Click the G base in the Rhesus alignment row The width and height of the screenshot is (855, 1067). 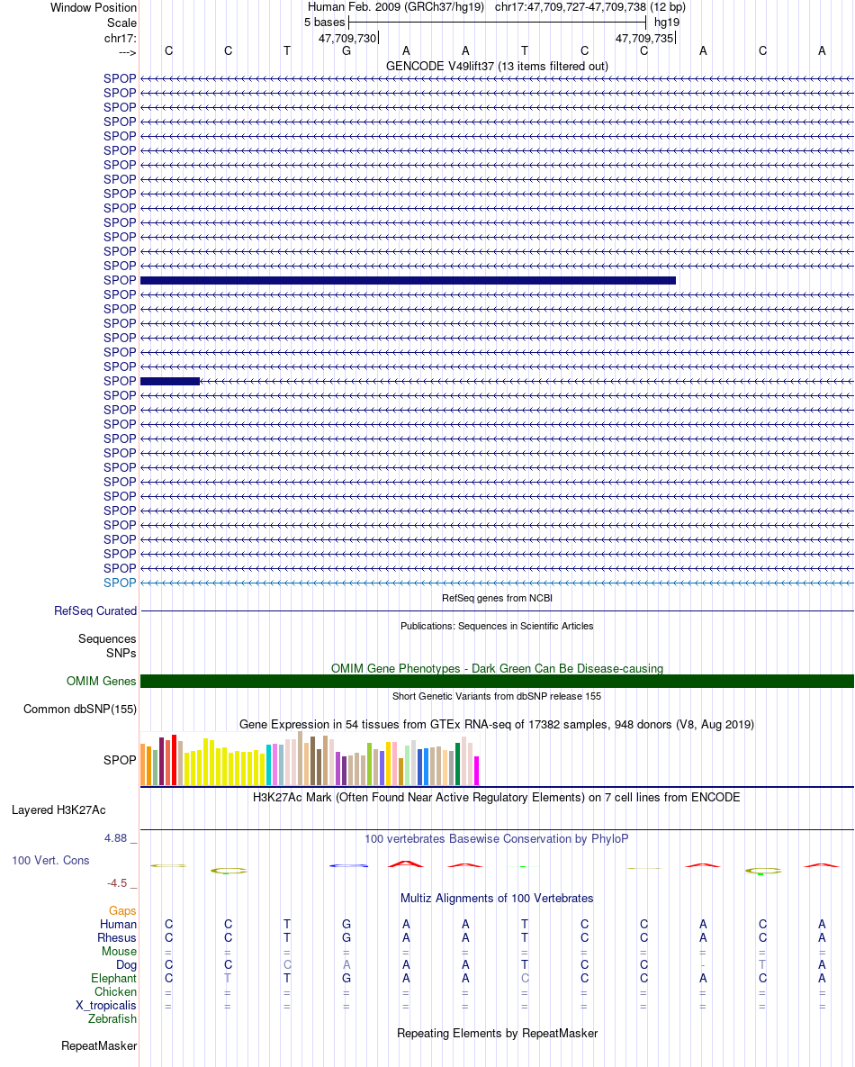[x=346, y=937]
